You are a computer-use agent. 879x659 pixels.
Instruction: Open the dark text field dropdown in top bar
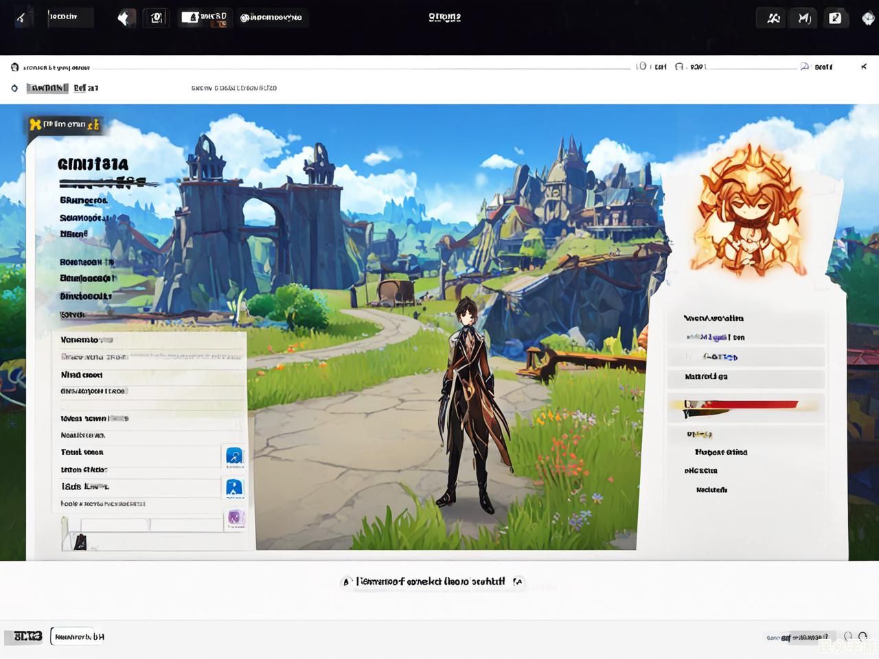70,17
